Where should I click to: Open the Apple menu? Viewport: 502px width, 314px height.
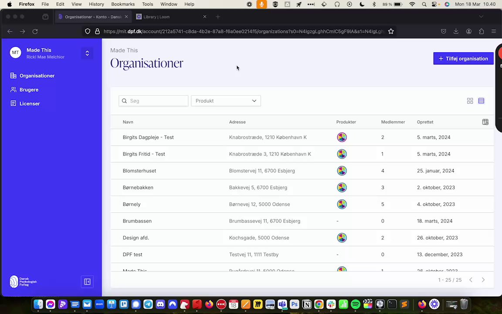point(9,4)
